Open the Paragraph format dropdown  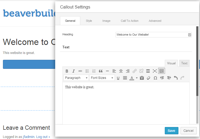click(76, 78)
